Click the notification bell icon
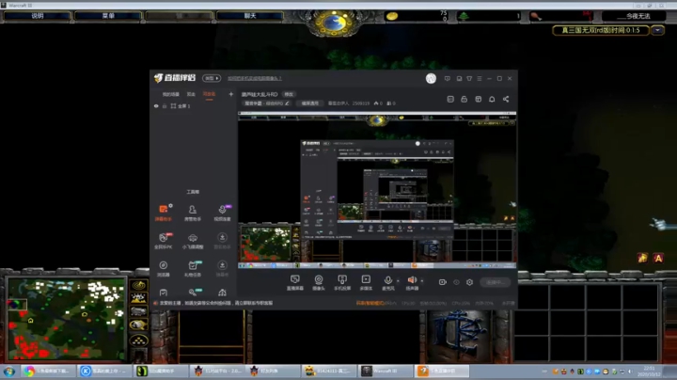The width and height of the screenshot is (677, 380). pyautogui.click(x=492, y=100)
